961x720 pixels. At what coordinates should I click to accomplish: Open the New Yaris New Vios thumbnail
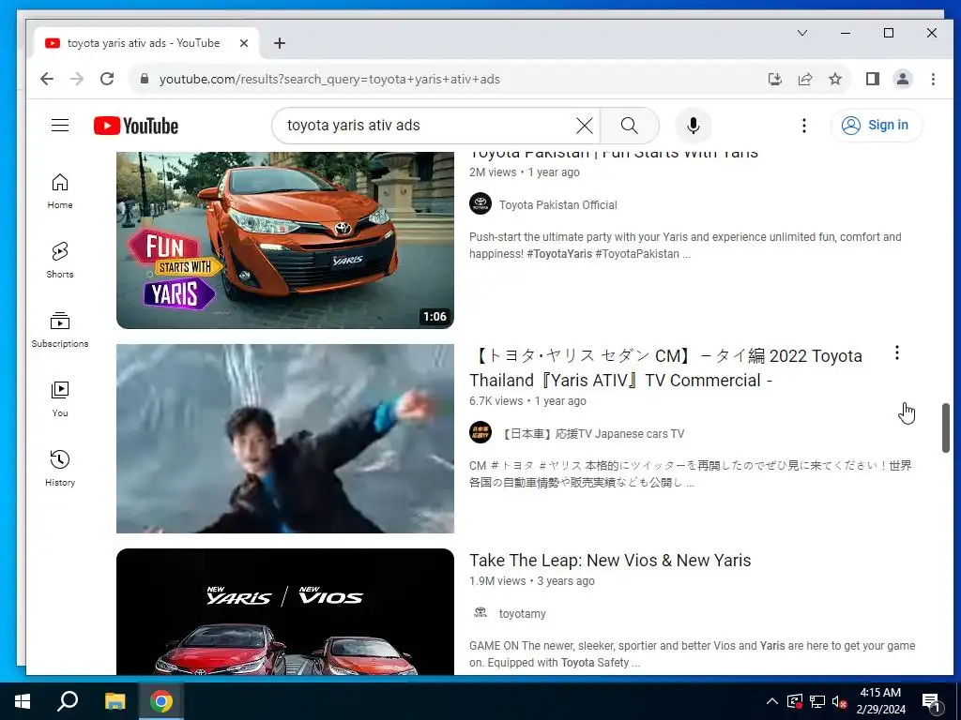[285, 611]
